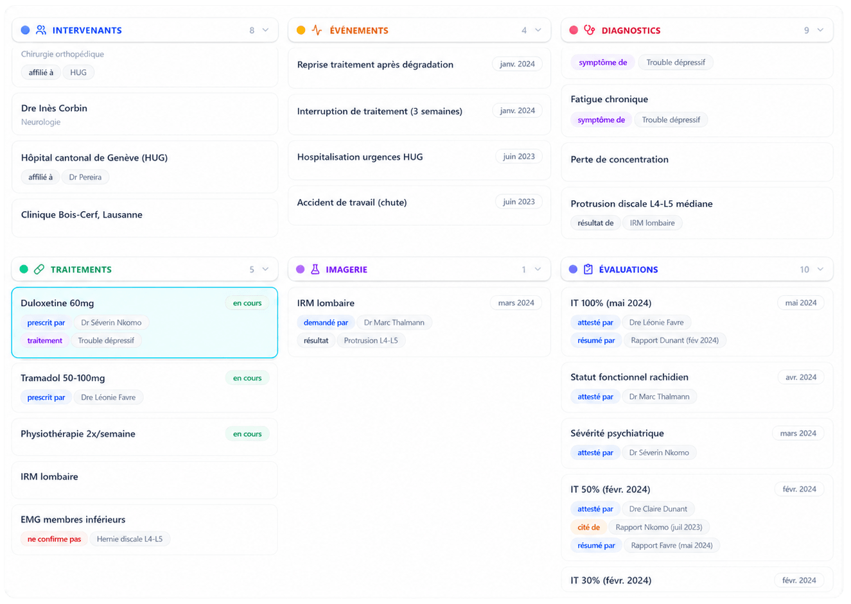Screen dimensions: 851x604
Task: Collapse the Diagnostics panel with its chevron
Action: (x=820, y=30)
